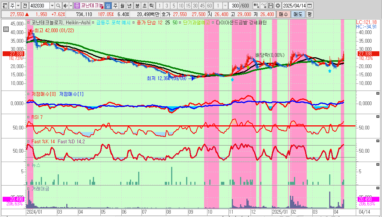Click the 배당락(0.00%) annotation
The height and width of the screenshot is (217, 382).
[270, 55]
